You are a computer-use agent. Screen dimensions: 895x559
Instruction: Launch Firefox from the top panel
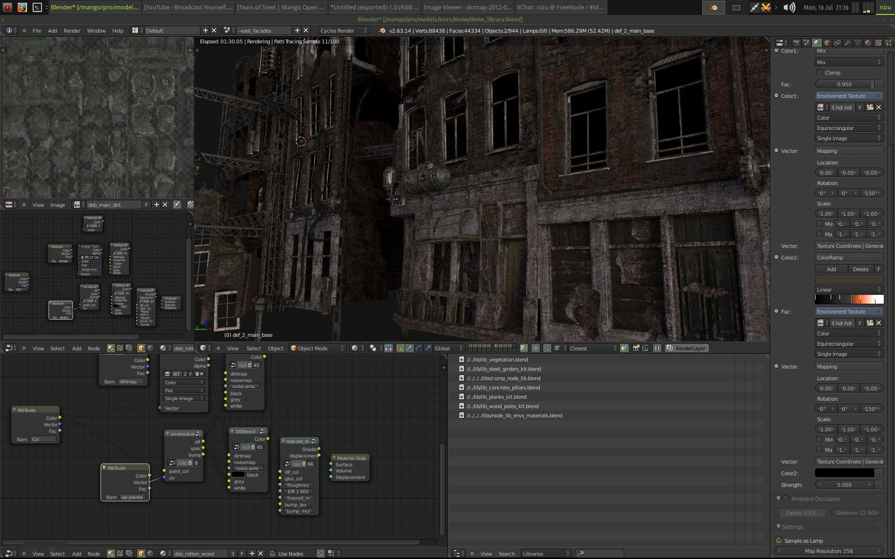pyautogui.click(x=22, y=7)
